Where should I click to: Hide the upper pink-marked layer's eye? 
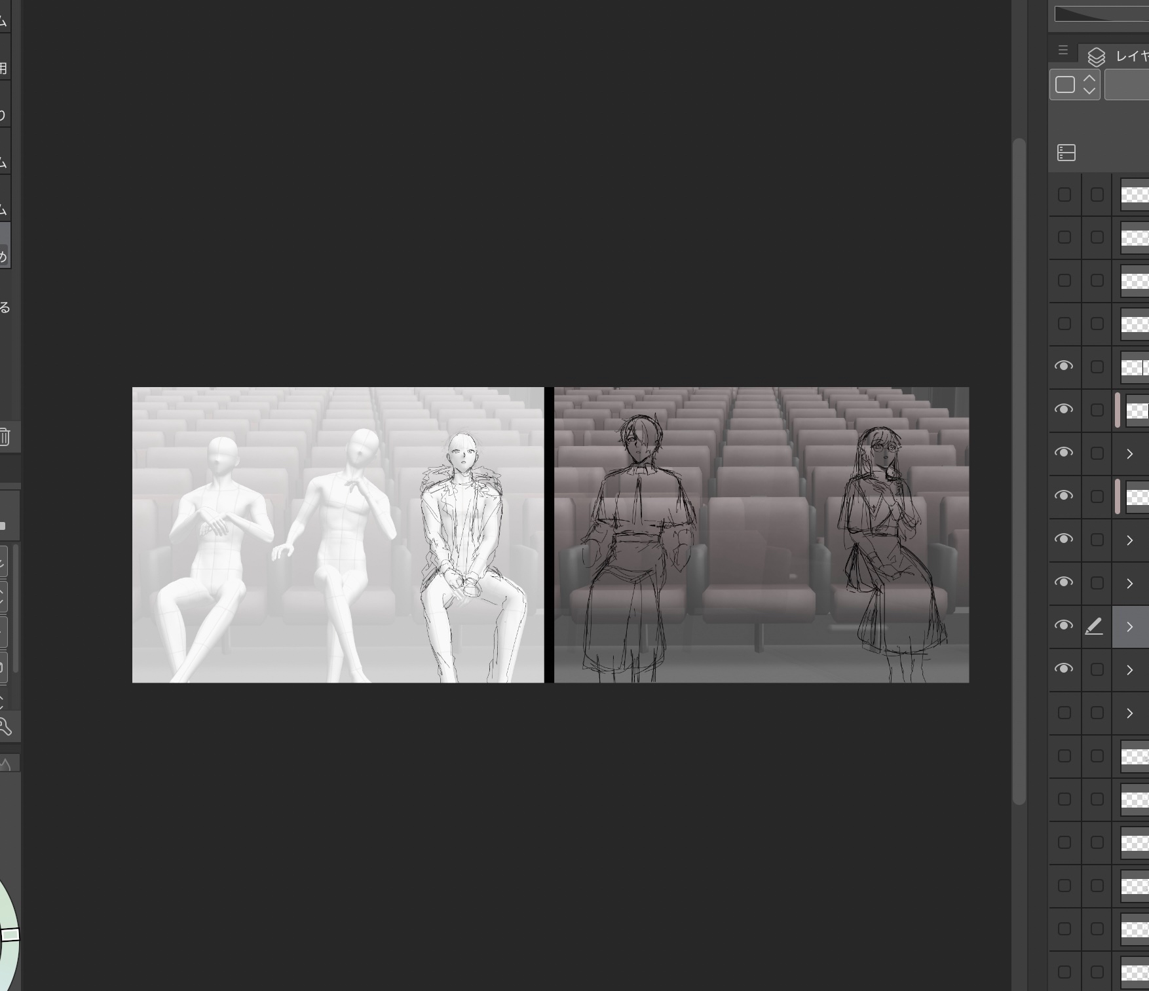coord(1064,409)
